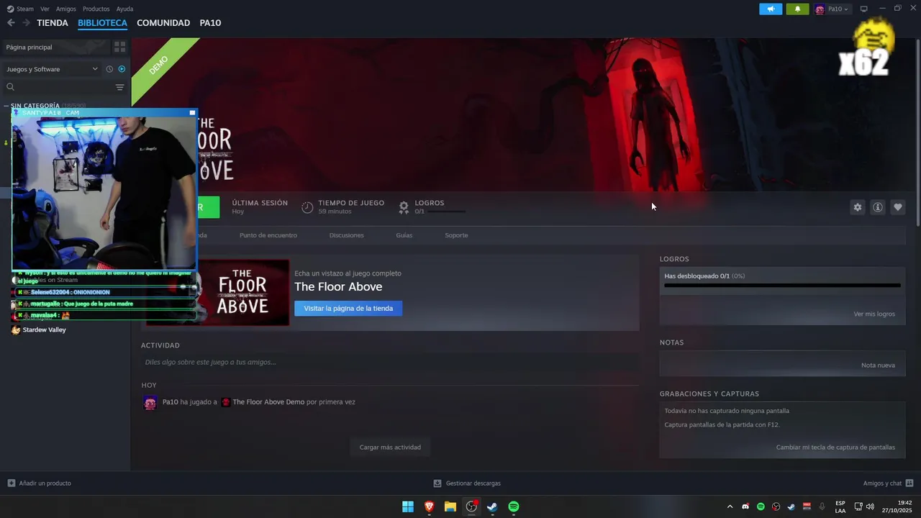Go back with the left arrow
The image size is (921, 518).
[x=11, y=23]
